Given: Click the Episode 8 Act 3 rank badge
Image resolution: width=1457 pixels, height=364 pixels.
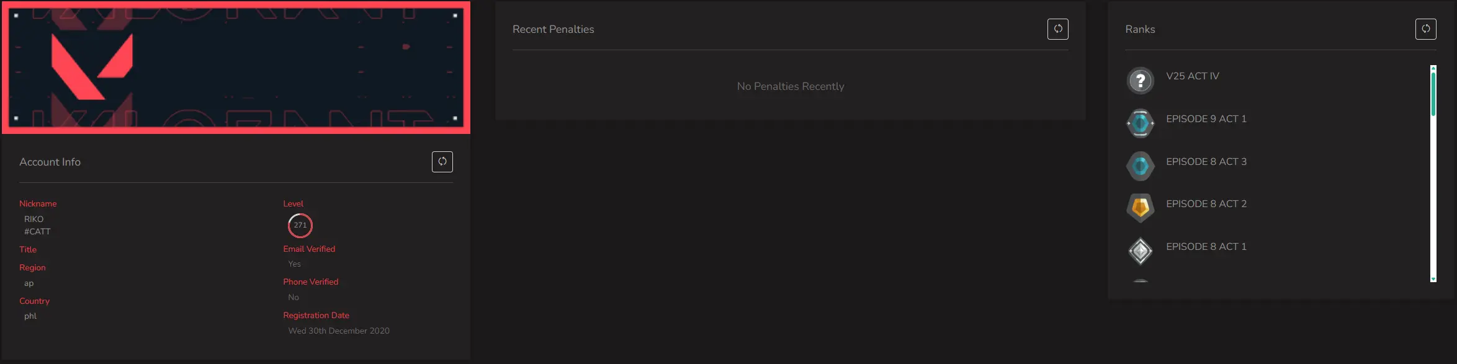Looking at the screenshot, I should point(1140,166).
